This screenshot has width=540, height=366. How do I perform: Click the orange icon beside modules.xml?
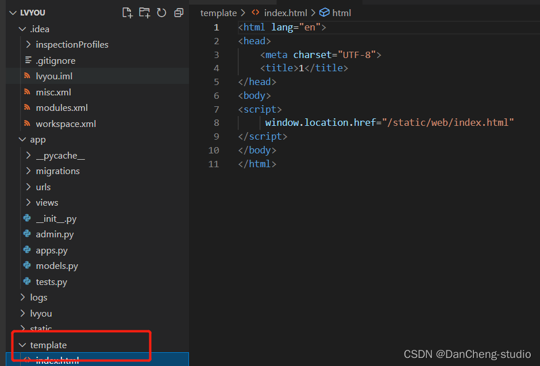coord(27,107)
